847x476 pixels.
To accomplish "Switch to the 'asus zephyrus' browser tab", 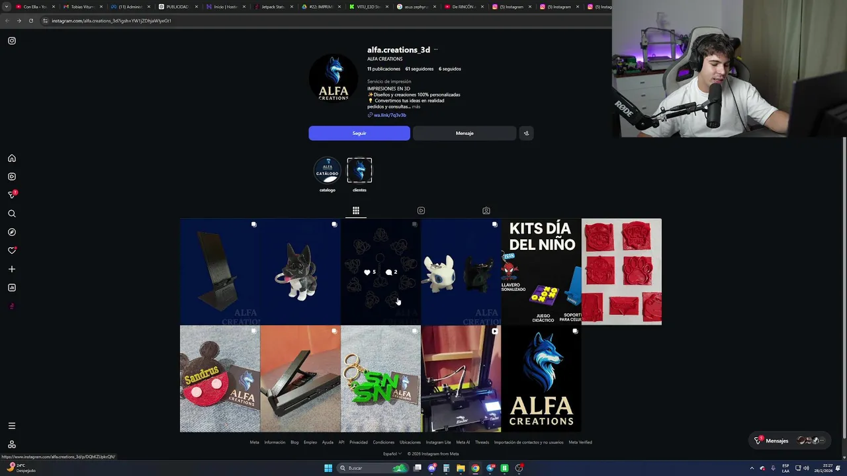I will pos(416,7).
